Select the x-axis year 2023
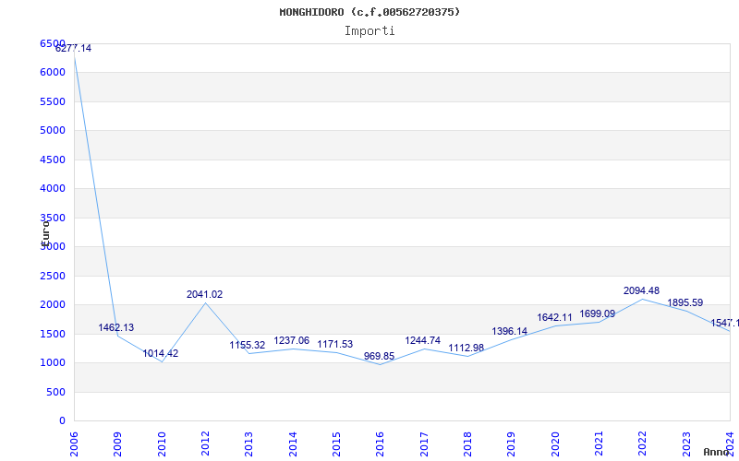 [686, 444]
